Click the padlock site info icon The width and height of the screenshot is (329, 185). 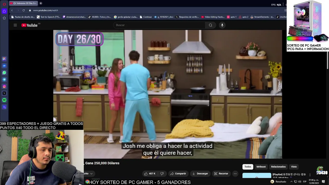(30, 10)
